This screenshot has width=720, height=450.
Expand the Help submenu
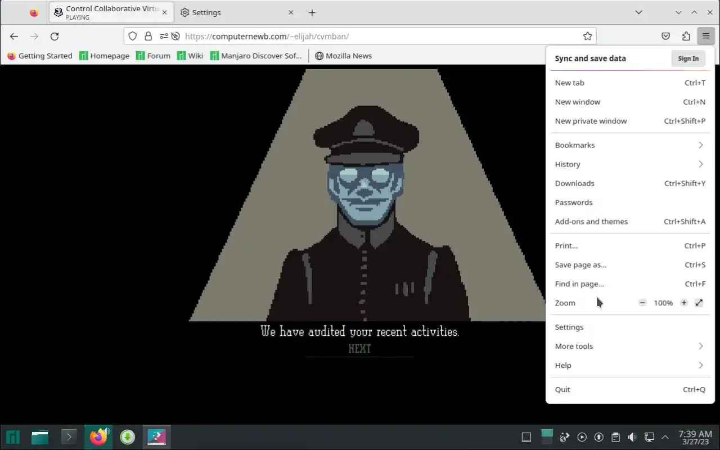(x=630, y=366)
